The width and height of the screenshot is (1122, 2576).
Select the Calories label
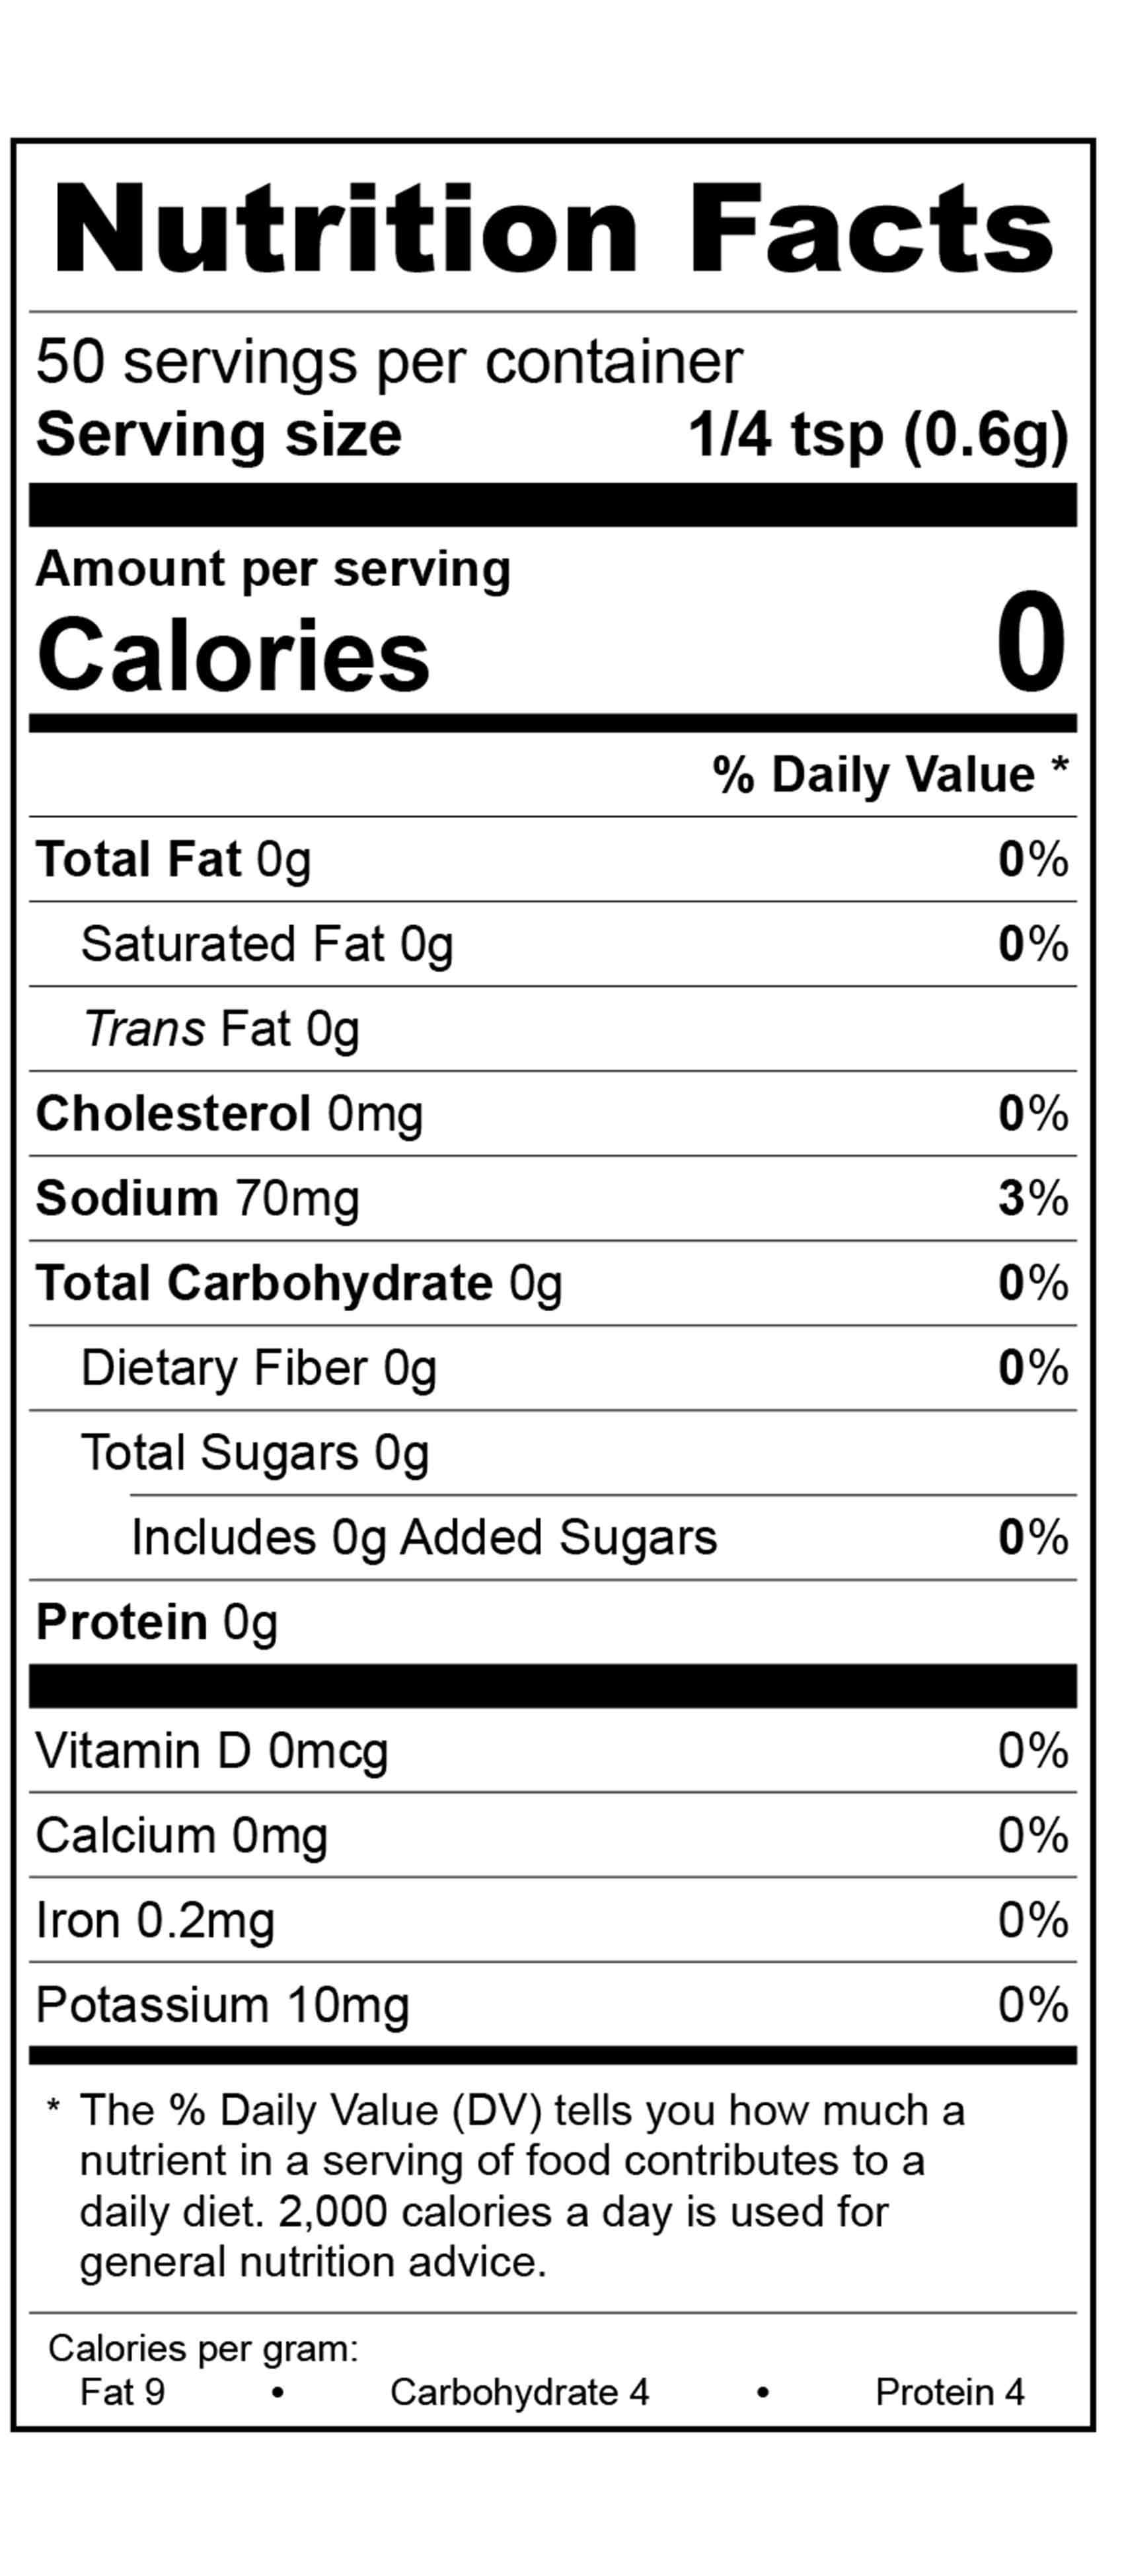coord(233,655)
